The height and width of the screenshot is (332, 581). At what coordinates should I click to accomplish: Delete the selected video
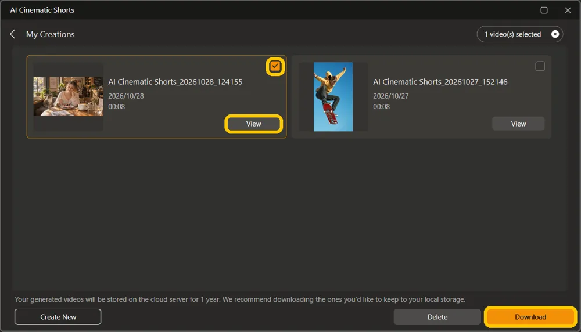[x=437, y=317]
